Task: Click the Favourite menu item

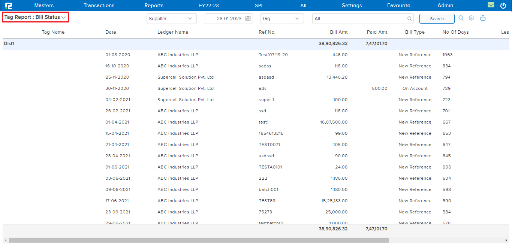Action: (x=398, y=6)
